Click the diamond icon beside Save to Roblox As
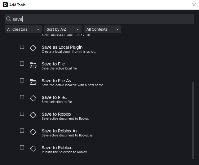Screen dimensions: 199x165 33,132
